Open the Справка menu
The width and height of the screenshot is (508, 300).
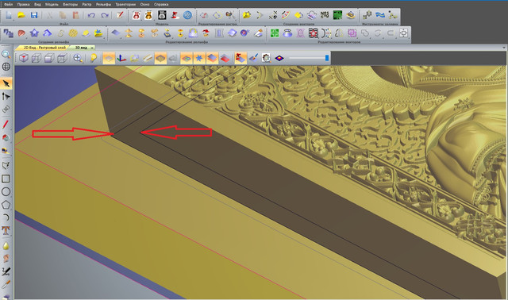pyautogui.click(x=161, y=4)
